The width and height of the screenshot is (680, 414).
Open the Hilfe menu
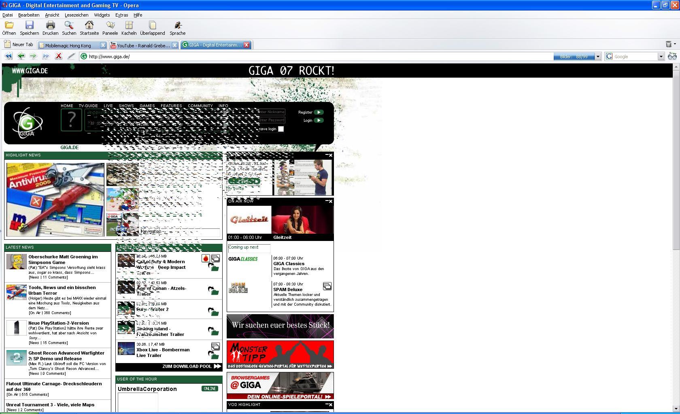(x=138, y=15)
